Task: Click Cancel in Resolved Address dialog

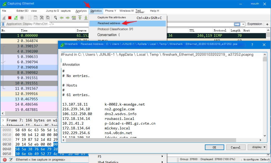Action: (x=236, y=147)
